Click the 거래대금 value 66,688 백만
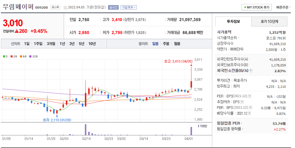Viewport: 295px width, 148px height. click(x=193, y=32)
